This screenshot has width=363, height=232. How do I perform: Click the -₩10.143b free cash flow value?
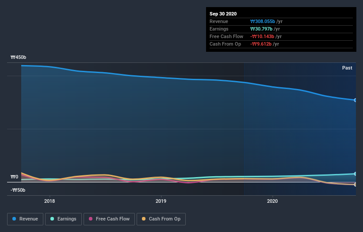click(x=262, y=36)
